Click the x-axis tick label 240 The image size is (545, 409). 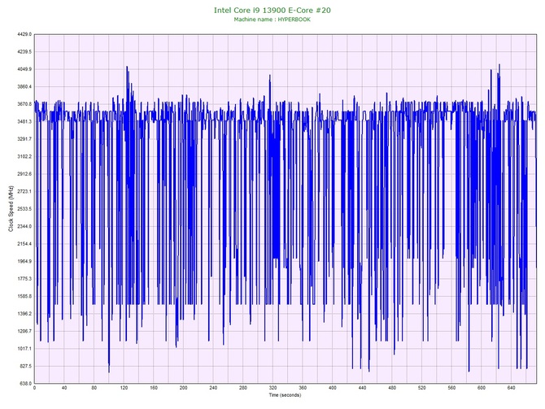pos(213,388)
